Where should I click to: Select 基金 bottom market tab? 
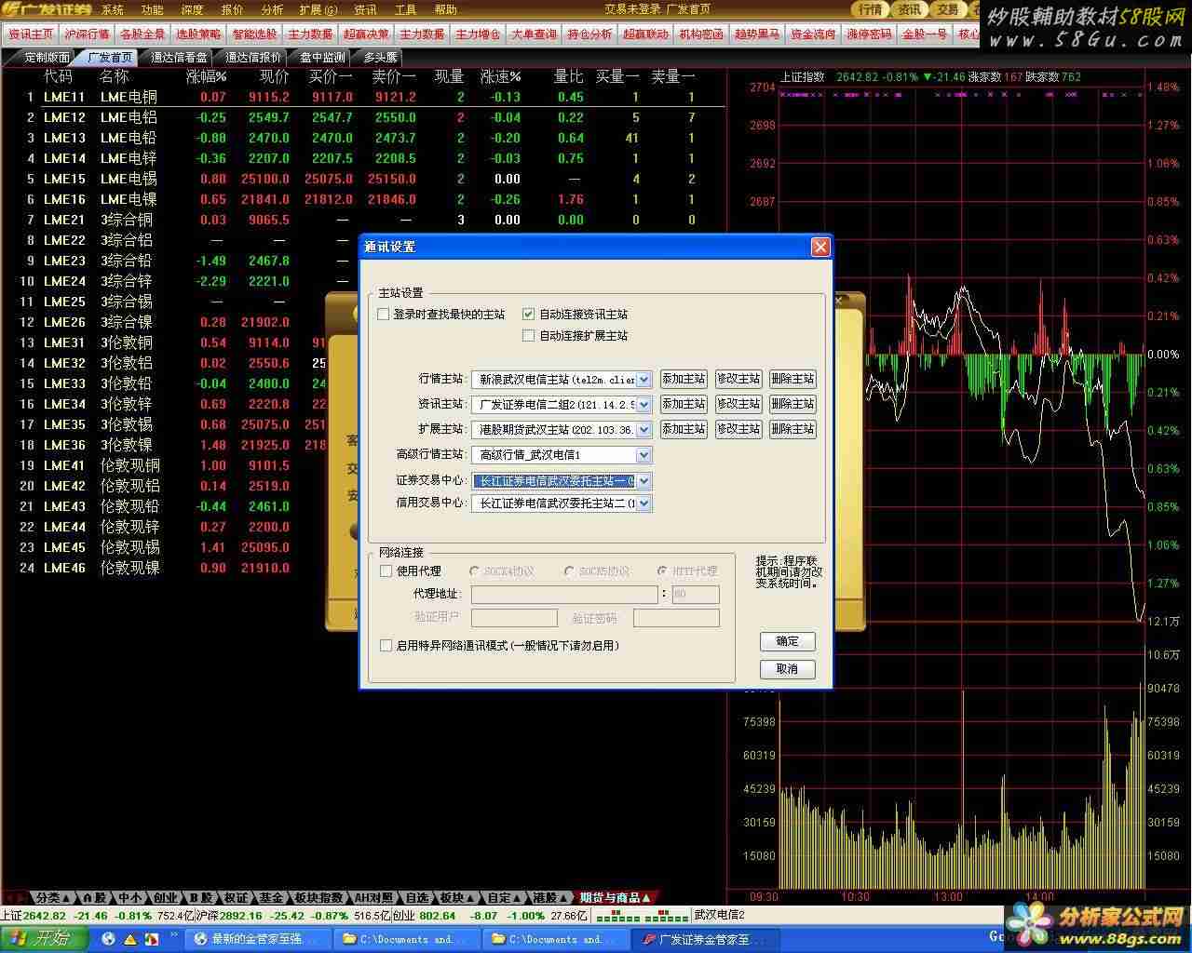coord(271,897)
